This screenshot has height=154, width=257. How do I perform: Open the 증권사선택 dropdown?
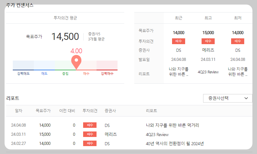coord(227,98)
